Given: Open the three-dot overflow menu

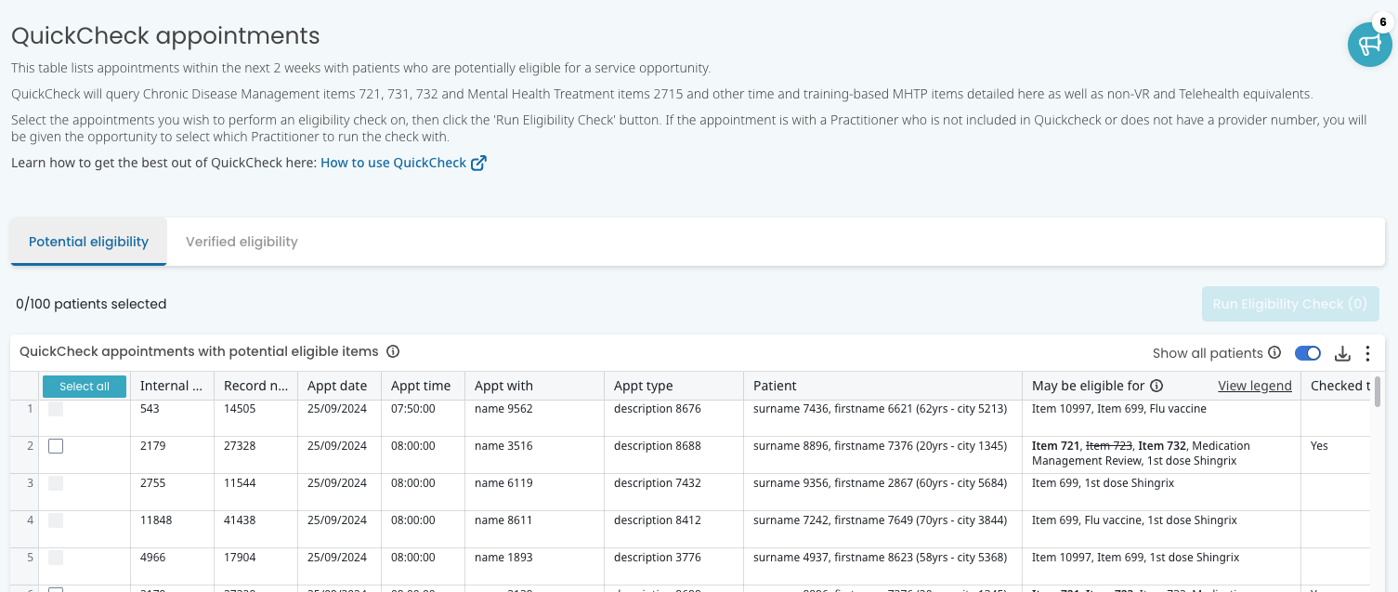Looking at the screenshot, I should click(1367, 353).
